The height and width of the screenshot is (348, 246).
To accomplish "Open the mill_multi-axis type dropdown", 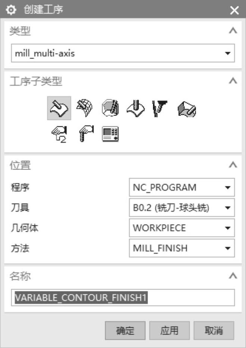I will pyautogui.click(x=123, y=53).
